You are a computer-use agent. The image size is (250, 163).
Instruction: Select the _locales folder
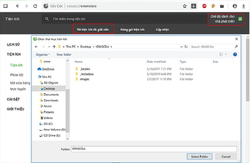(85, 69)
